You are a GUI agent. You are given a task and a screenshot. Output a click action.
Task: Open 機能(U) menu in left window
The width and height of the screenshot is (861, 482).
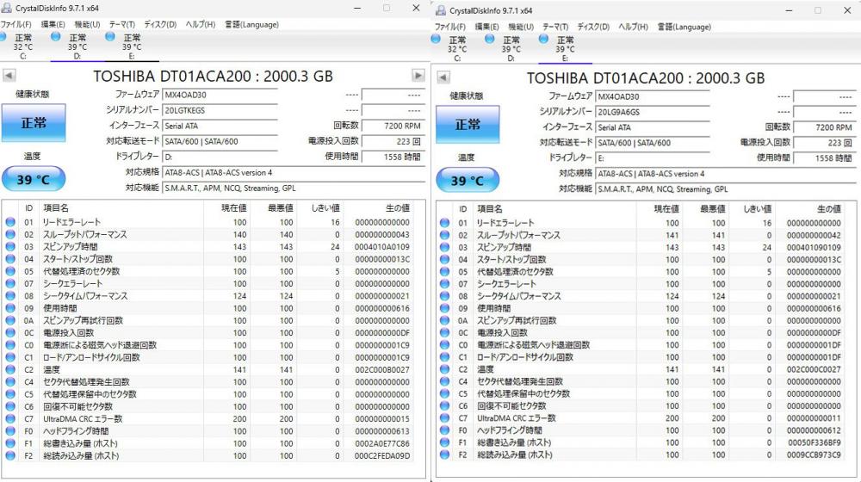[87, 25]
